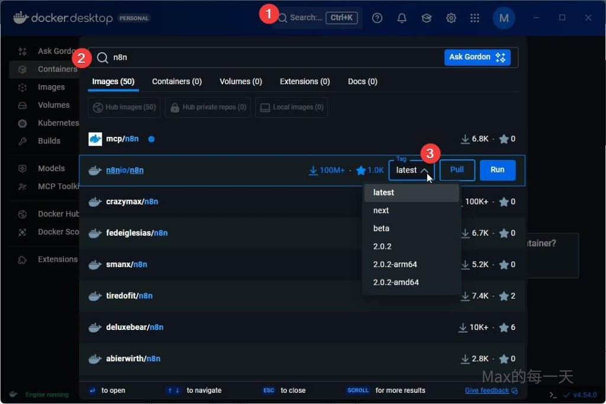The image size is (606, 404).
Task: Select the beta tag option
Action: pyautogui.click(x=381, y=229)
